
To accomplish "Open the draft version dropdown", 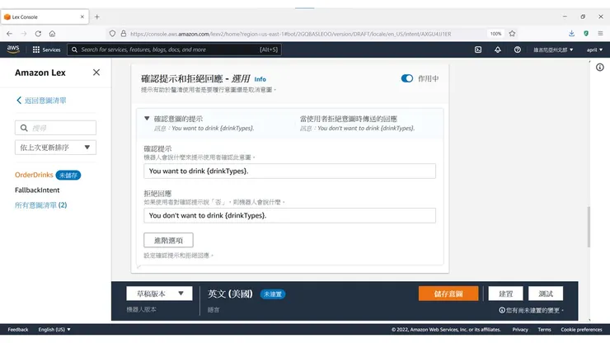I will [159, 294].
